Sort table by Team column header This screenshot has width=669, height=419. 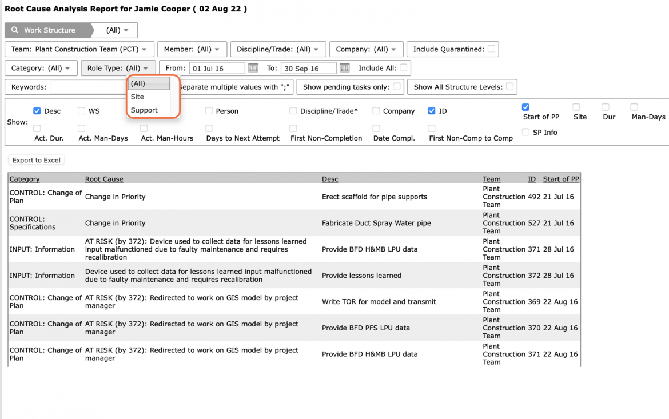point(492,179)
